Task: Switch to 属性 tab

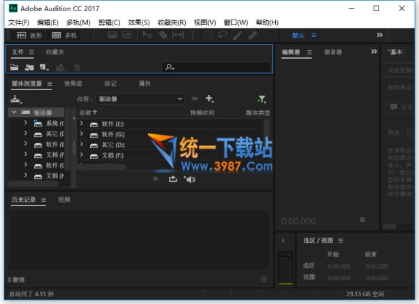Action: 145,84
